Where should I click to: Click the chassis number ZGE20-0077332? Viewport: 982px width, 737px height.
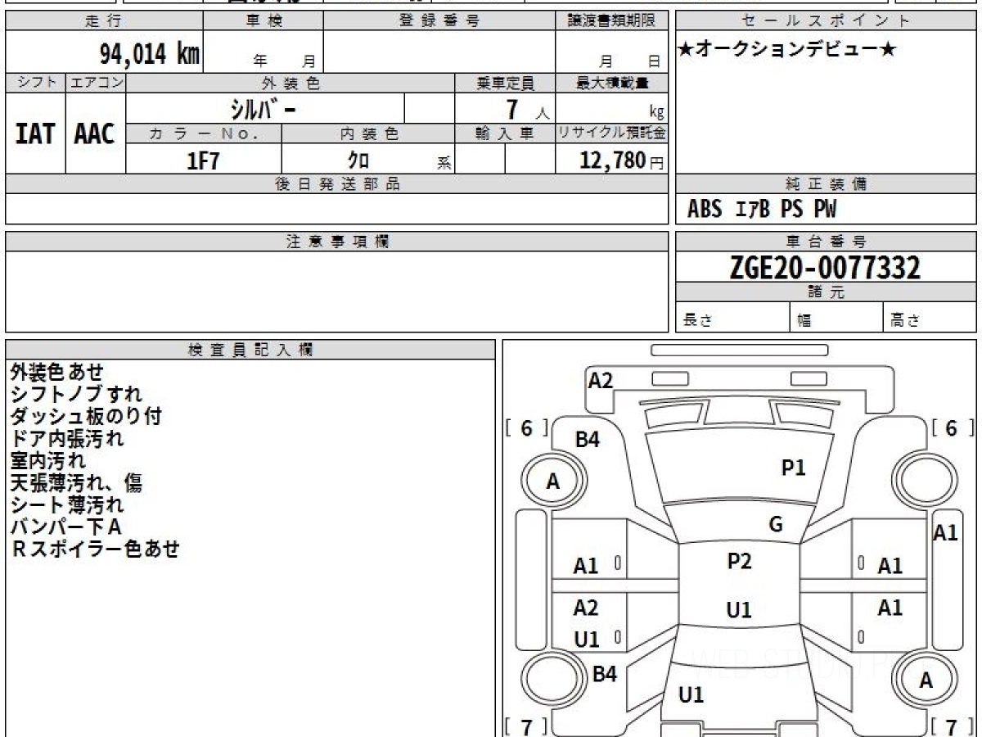tap(825, 267)
